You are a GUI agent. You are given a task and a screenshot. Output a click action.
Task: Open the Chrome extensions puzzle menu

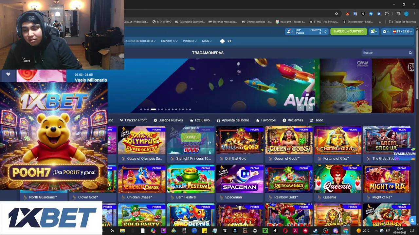tap(387, 14)
